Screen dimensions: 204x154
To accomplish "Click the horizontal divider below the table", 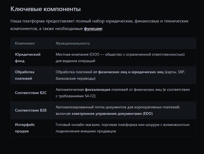I will pyautogui.click(x=103, y=150).
